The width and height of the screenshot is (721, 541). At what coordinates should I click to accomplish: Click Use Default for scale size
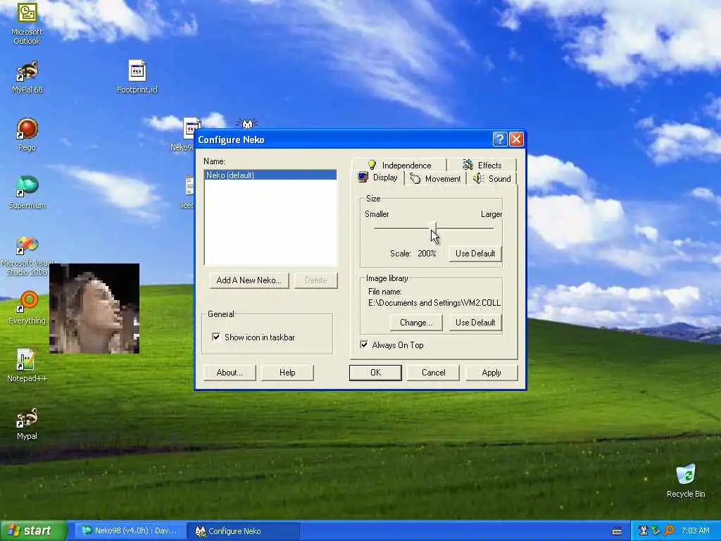click(x=475, y=254)
